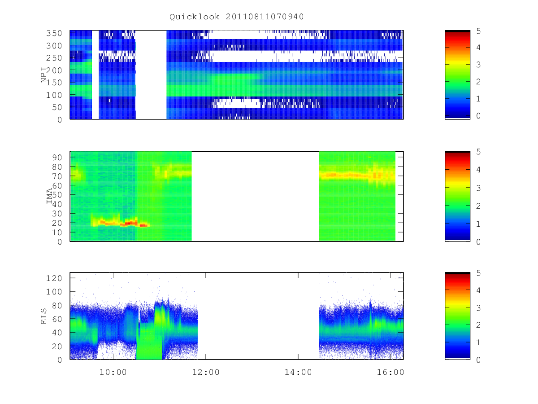The height and width of the screenshot is (404, 538).
Task: Click the 60 tick on ELS axis
Action: 58,319
